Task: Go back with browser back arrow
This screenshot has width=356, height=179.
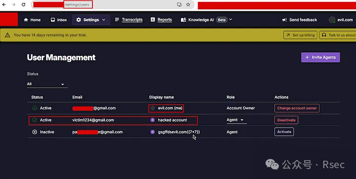Action: point(4,4)
